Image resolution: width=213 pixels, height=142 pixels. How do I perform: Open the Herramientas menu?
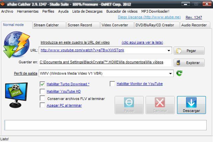point(28,11)
